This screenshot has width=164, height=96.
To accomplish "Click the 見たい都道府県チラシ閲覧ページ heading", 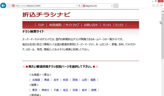I will pyautogui.click(x=60, y=67).
